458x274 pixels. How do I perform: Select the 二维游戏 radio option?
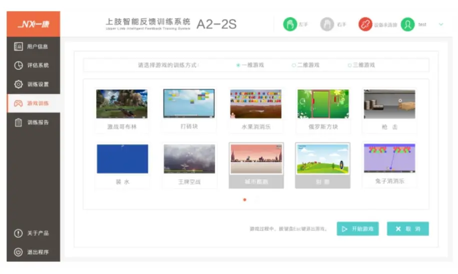click(294, 65)
